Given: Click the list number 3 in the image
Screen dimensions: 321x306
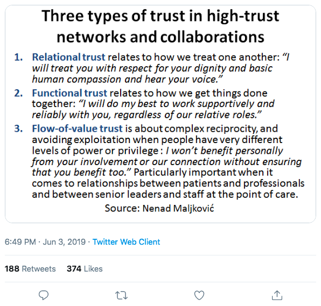Looking at the screenshot, I should (18, 129).
